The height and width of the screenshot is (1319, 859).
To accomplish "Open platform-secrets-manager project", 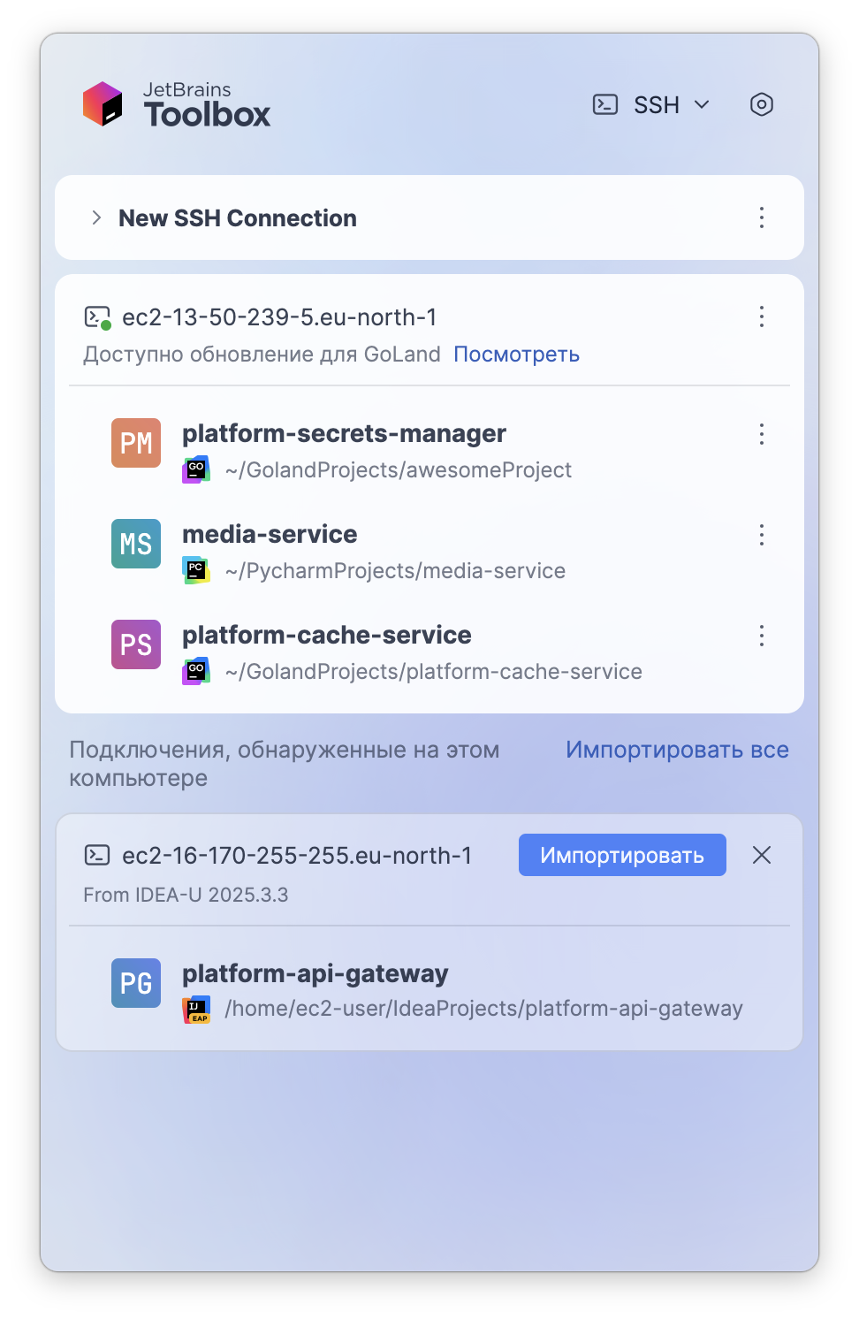I will 344,433.
